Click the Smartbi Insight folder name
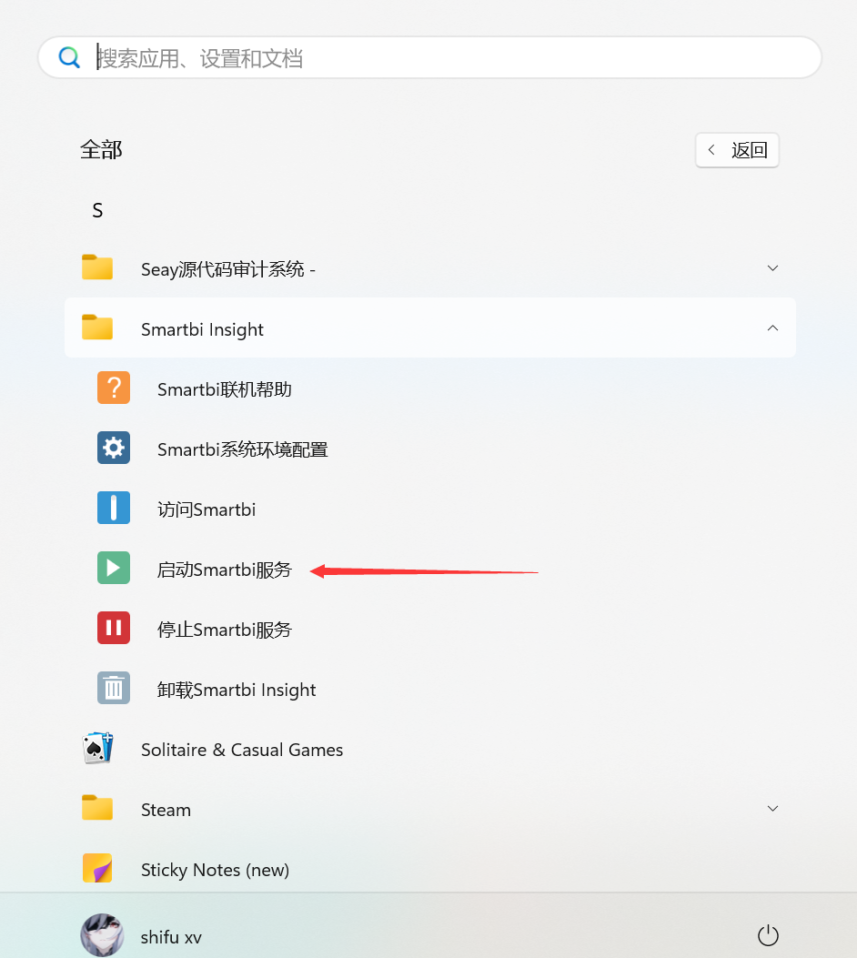This screenshot has height=958, width=857. pos(202,330)
